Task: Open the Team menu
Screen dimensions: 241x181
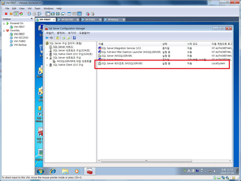Action: 37,8
